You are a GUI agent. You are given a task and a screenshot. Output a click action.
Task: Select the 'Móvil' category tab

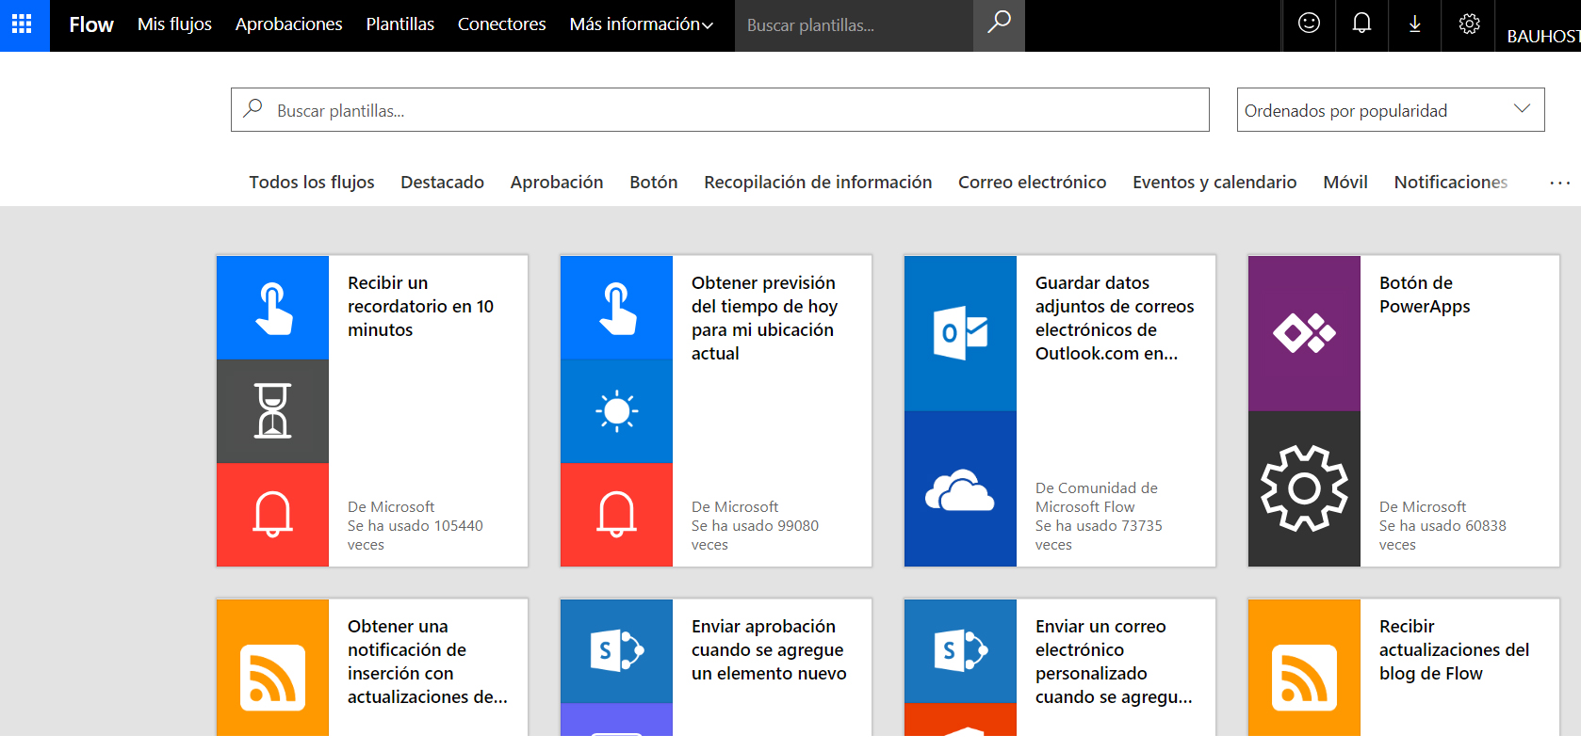pyautogui.click(x=1345, y=183)
